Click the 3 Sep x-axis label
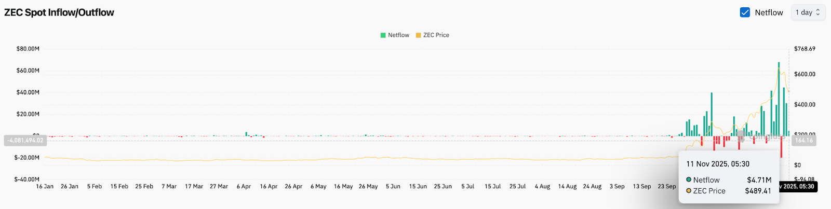 [617, 186]
